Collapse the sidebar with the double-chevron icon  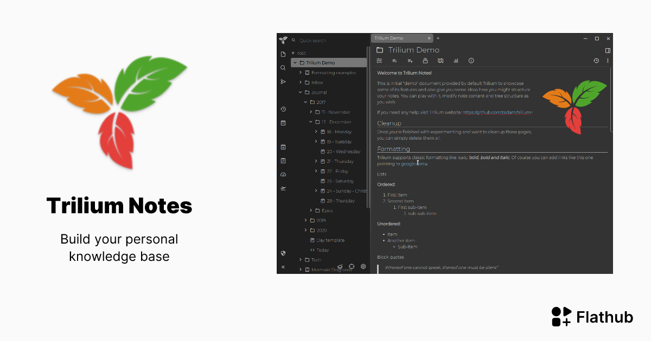(x=283, y=266)
